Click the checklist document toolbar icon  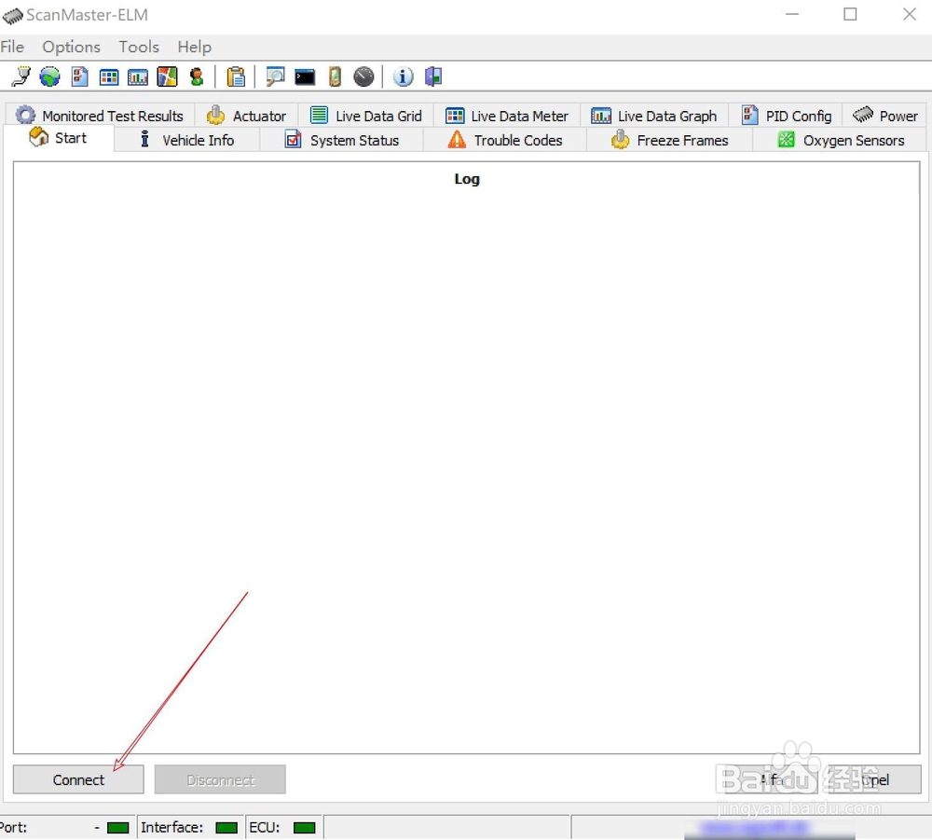click(x=79, y=76)
